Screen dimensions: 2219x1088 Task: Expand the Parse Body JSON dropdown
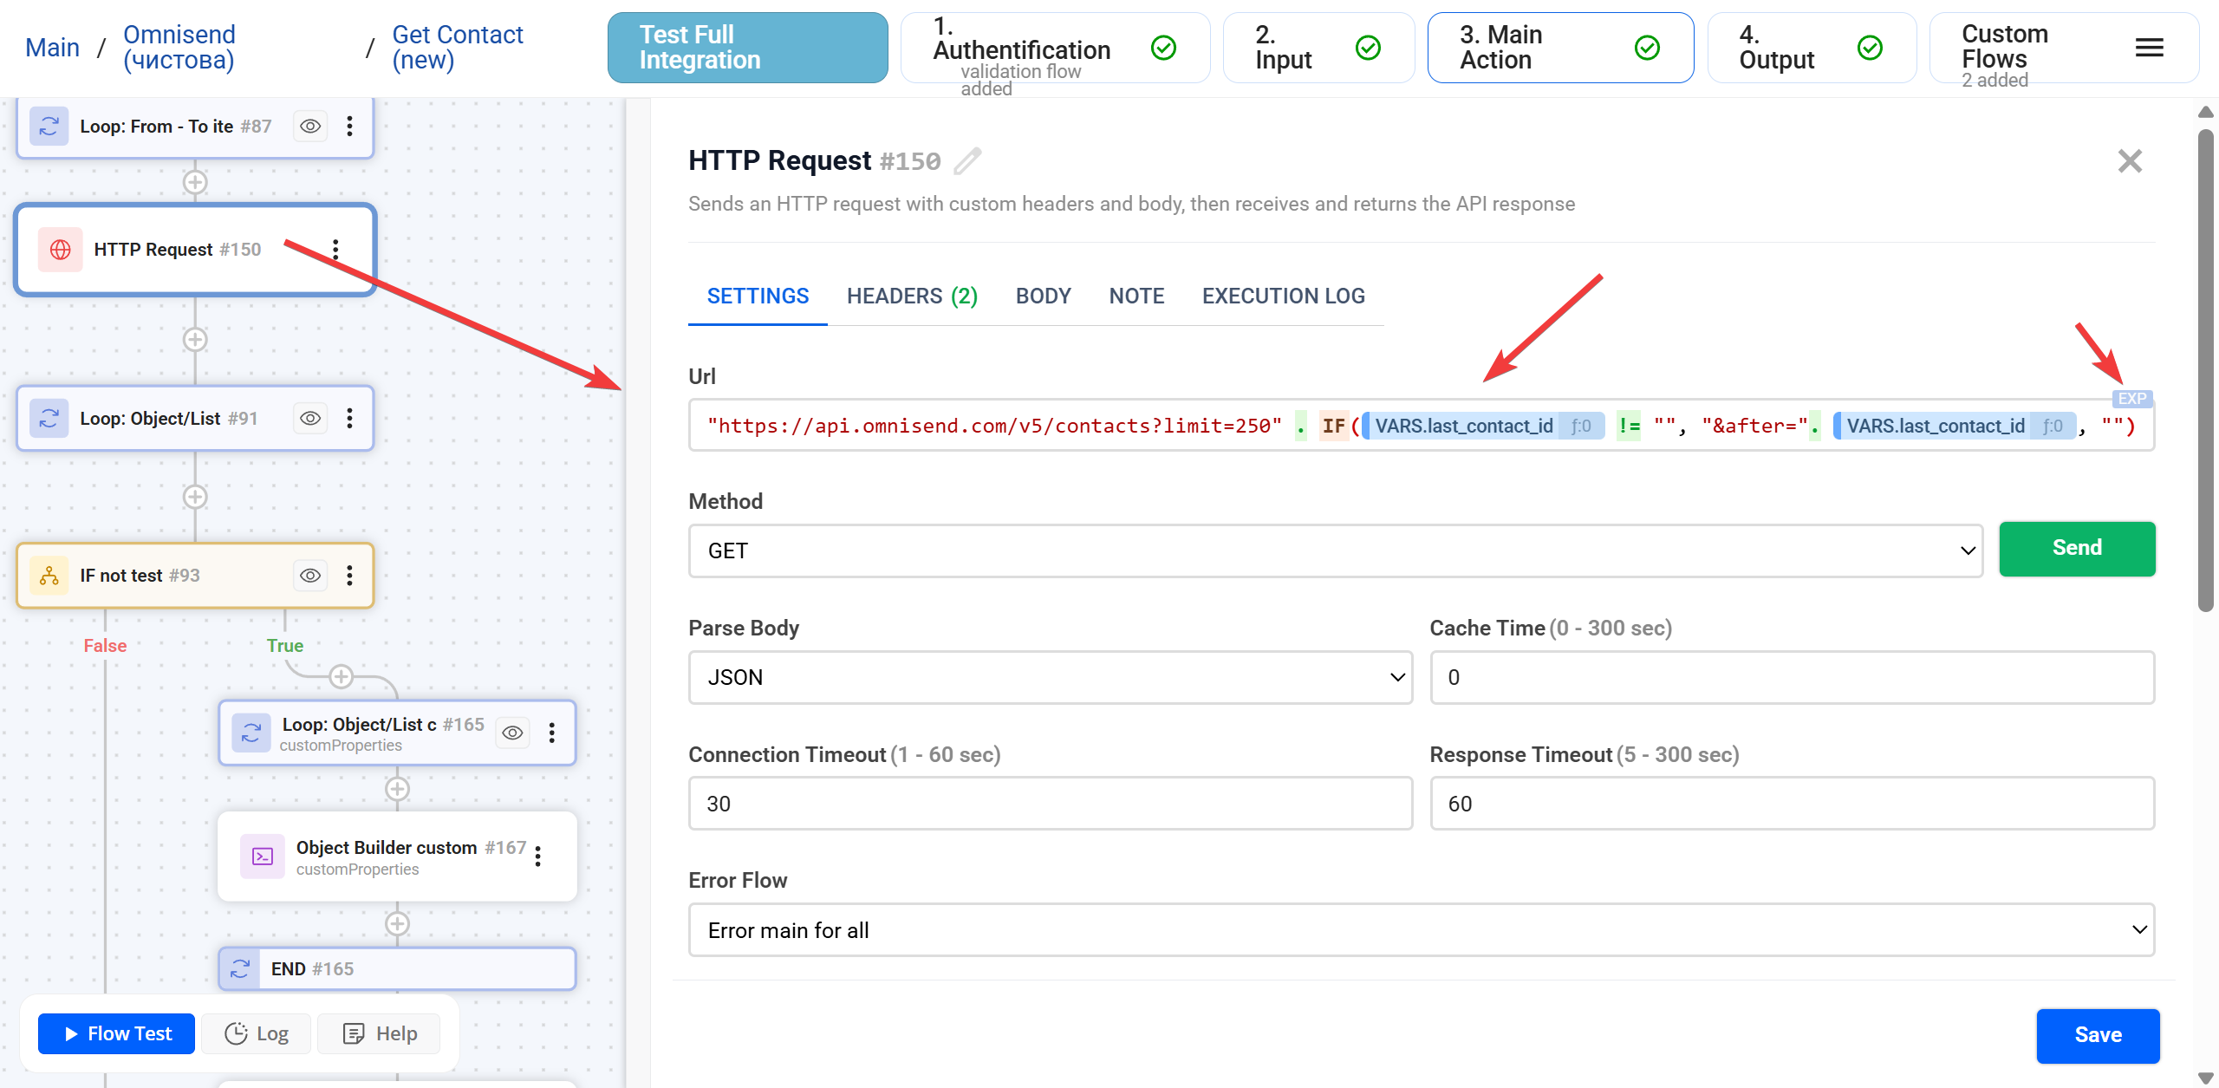[x=1050, y=678]
